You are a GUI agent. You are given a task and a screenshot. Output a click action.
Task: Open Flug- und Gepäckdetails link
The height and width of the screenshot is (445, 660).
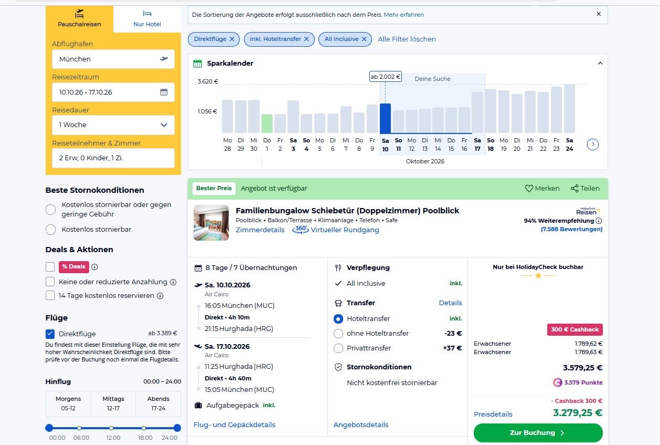pos(235,425)
